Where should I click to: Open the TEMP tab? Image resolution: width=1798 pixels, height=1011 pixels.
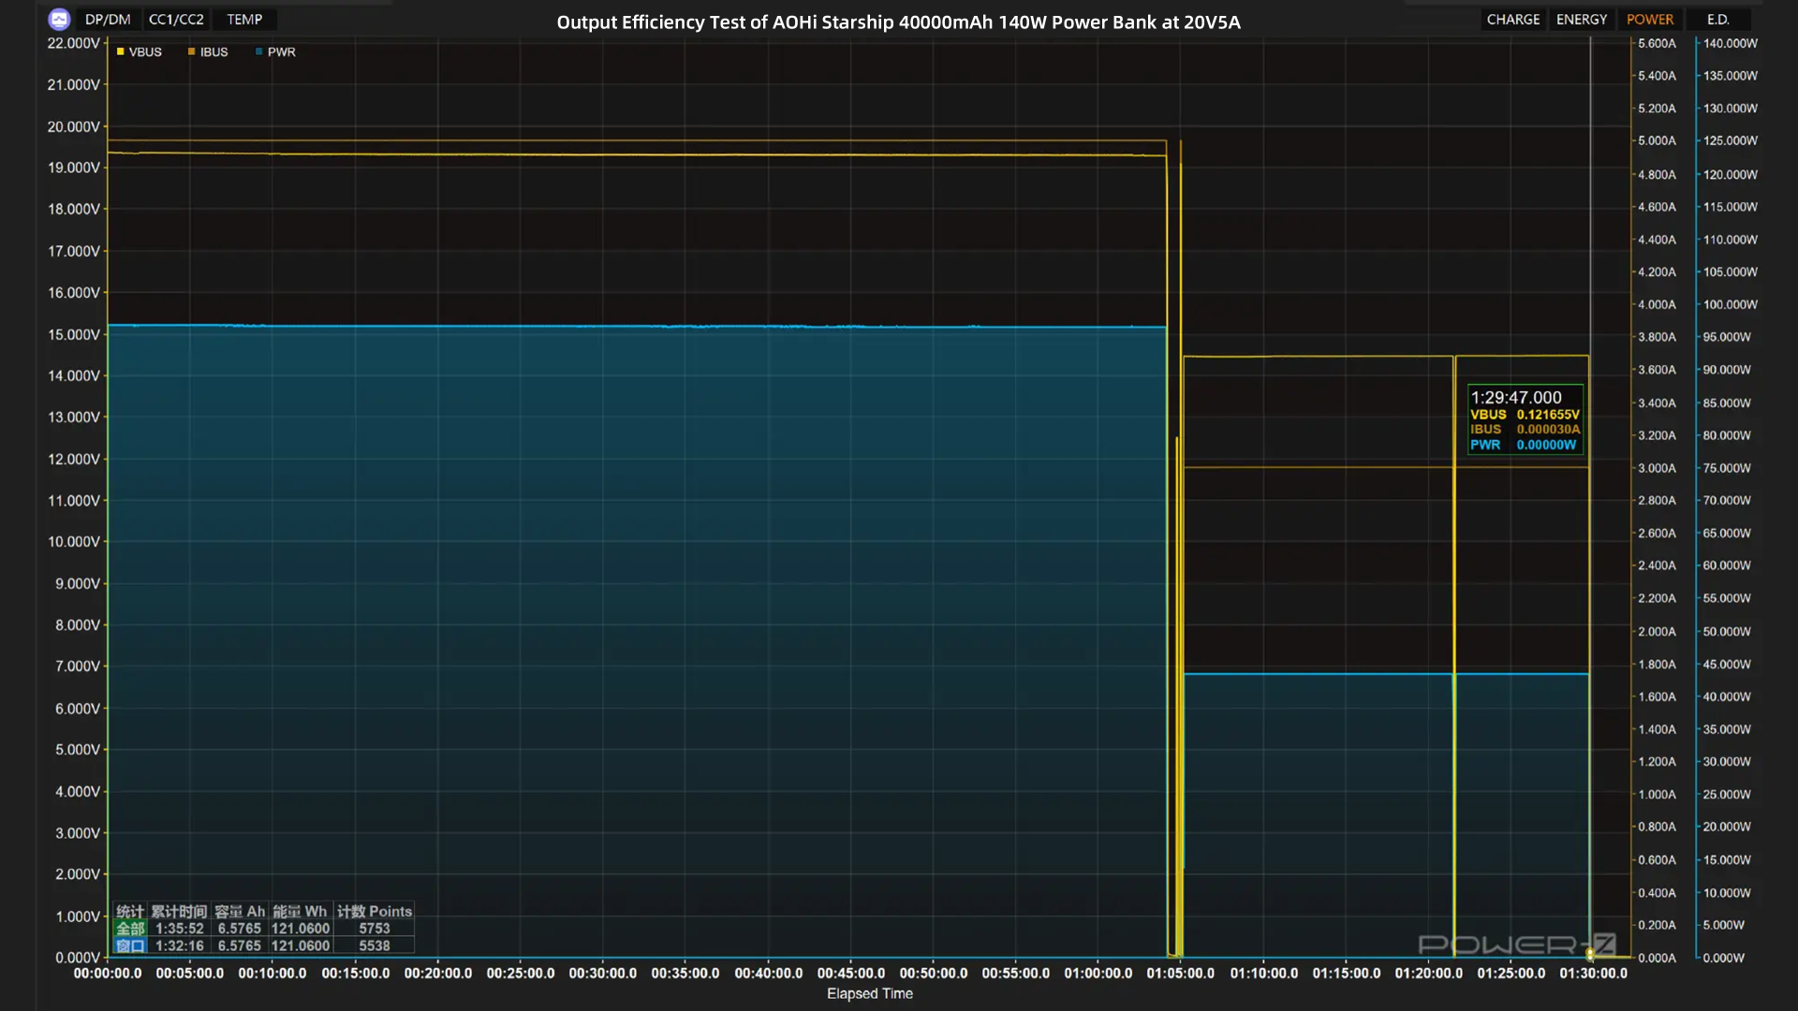point(244,20)
